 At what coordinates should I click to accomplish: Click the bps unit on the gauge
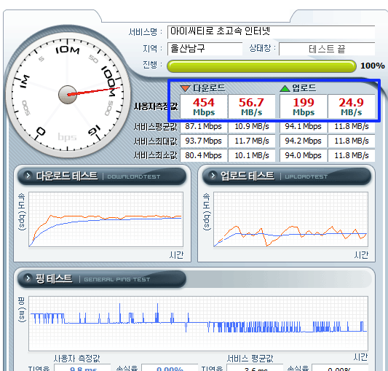[67, 137]
